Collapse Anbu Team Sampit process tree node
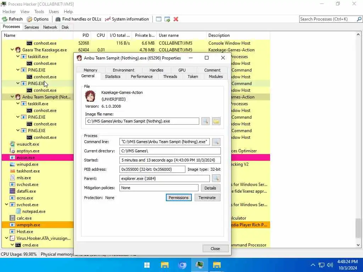 [x=12, y=97]
